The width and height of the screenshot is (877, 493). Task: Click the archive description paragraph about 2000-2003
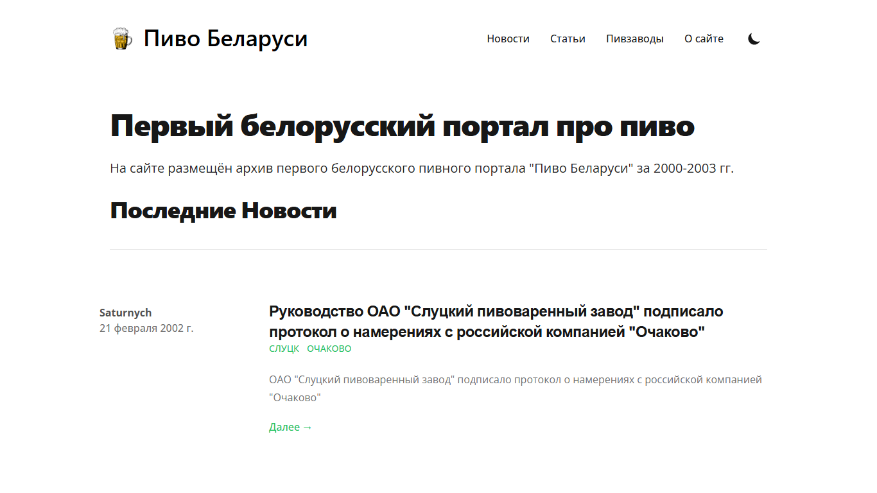(422, 169)
